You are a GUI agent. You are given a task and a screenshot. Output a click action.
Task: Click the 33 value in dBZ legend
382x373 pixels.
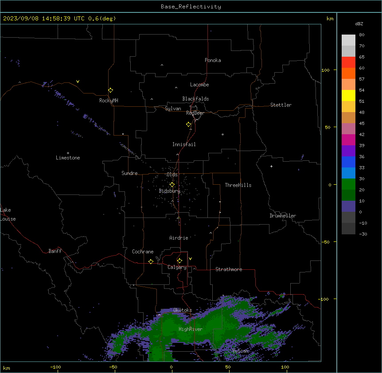(362, 168)
